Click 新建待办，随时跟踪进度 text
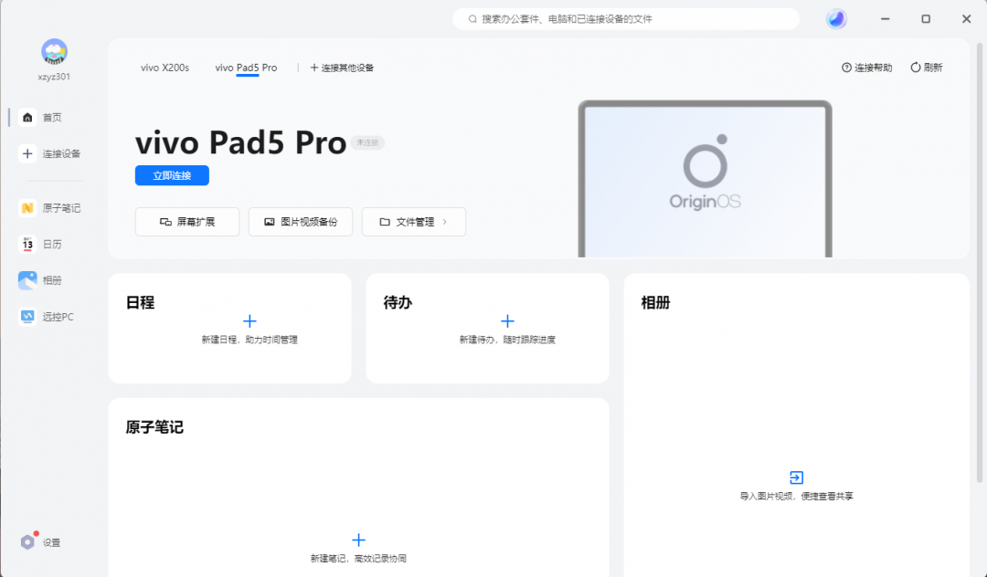 pos(507,340)
